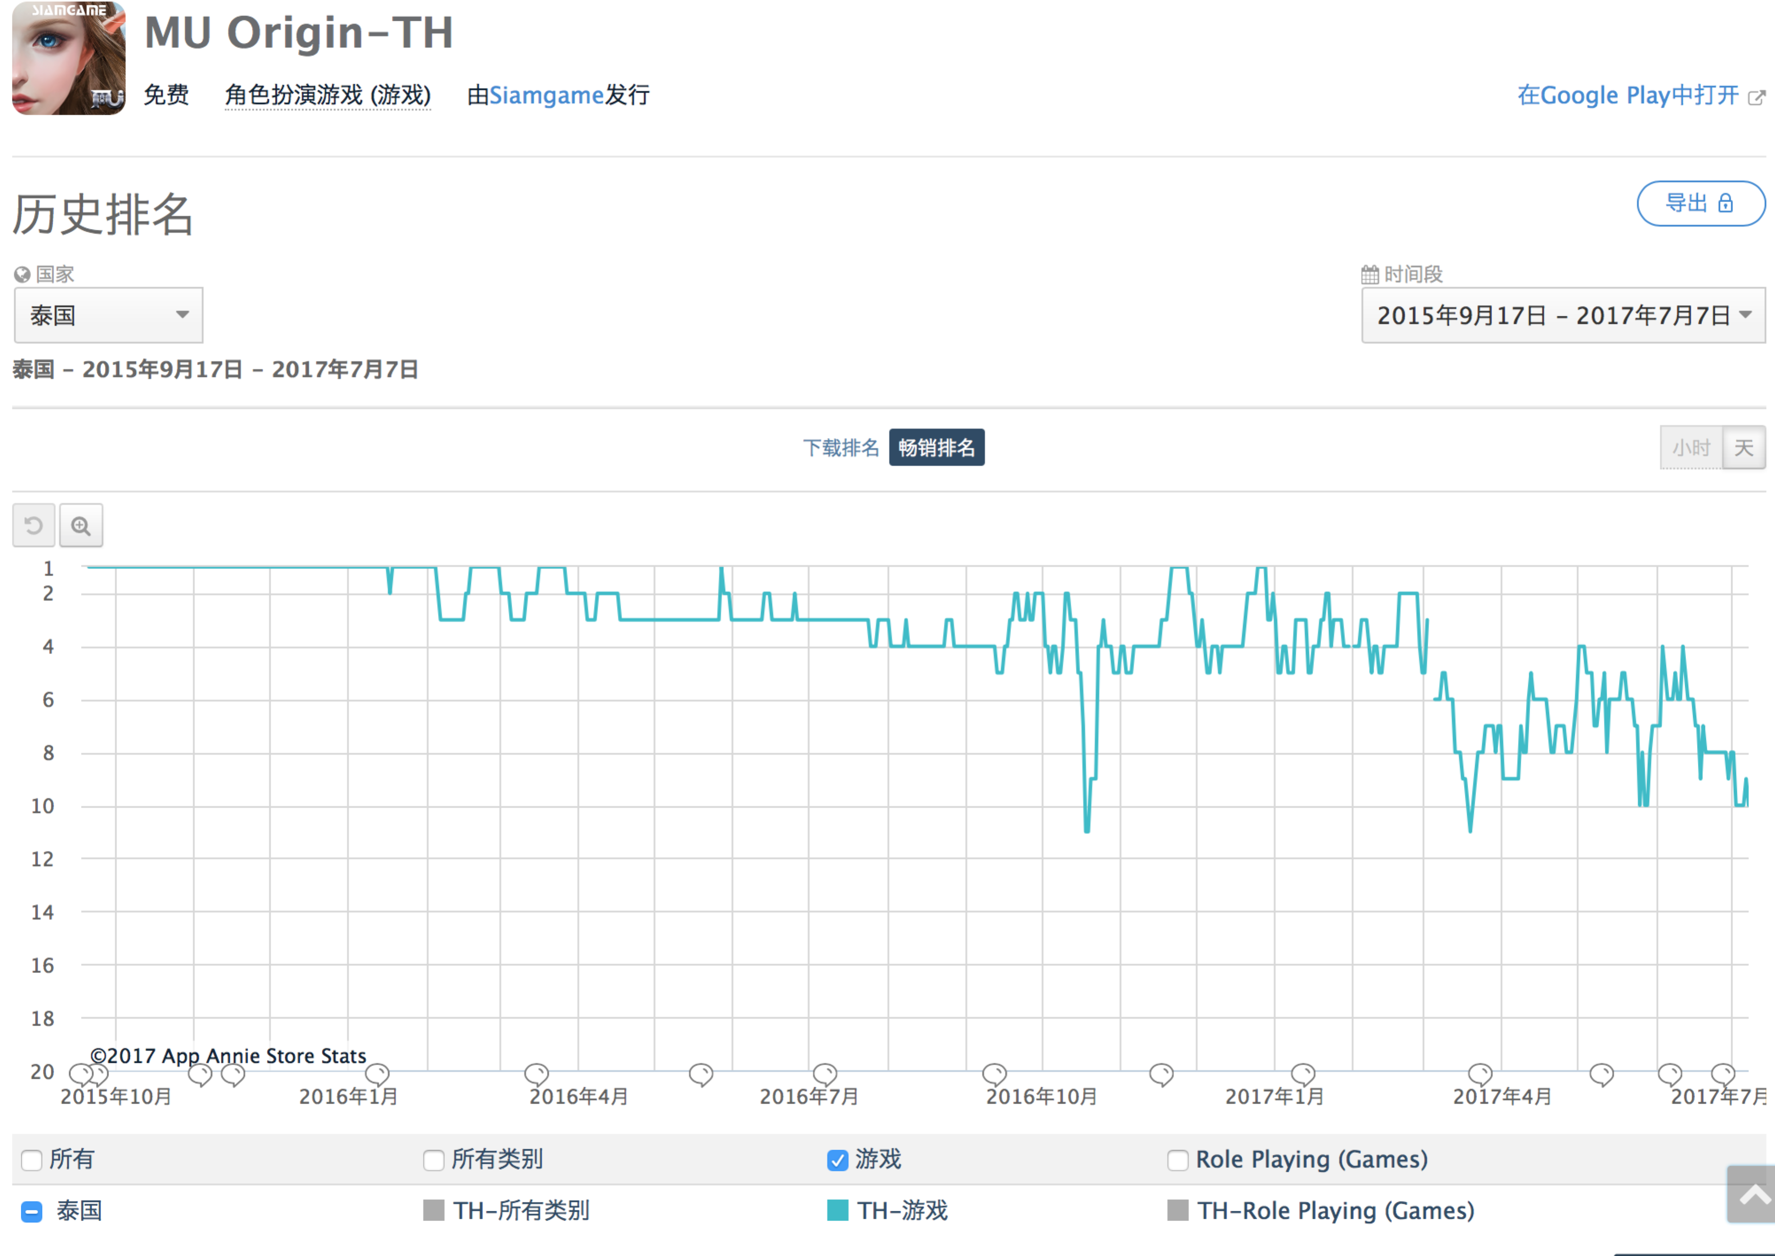Click the TH-所有类别 legend label

(x=521, y=1210)
